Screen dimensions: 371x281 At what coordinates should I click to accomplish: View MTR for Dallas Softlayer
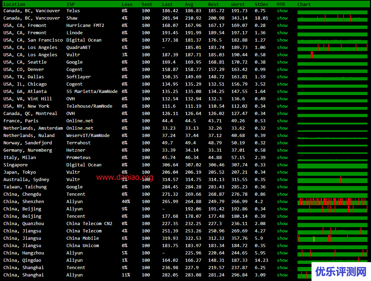tap(282, 77)
